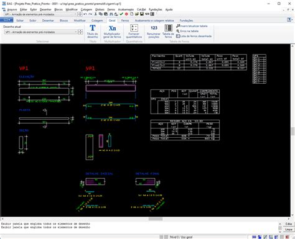Open the Tabela de ferros tool

pyautogui.click(x=168, y=31)
